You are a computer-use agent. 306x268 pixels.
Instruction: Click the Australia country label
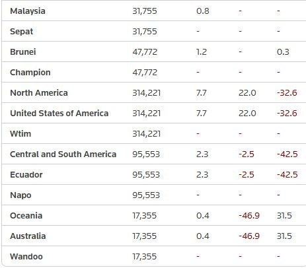tap(28, 236)
